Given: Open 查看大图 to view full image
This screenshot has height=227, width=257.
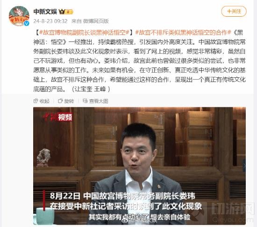Looking at the screenshot, I should click(95, 101).
